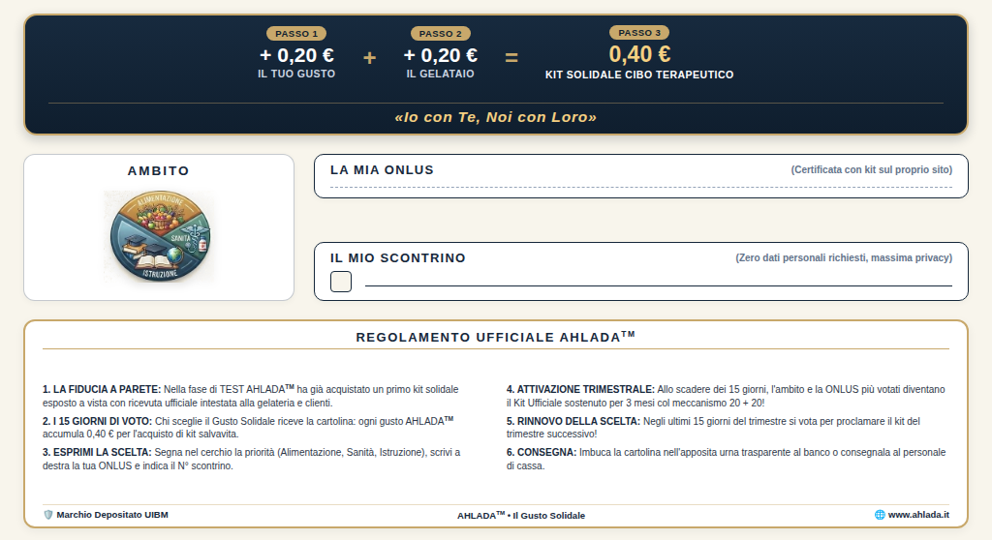Click the Ambito heading

159,170
